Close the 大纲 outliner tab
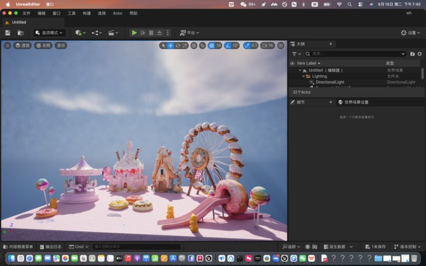The height and width of the screenshot is (266, 426). pyautogui.click(x=330, y=44)
